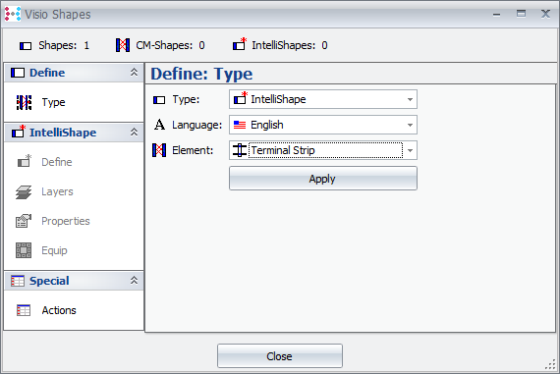Viewport: 560px width, 374px height.
Task: Click the CM-Shapes counter icon
Action: pos(123,45)
